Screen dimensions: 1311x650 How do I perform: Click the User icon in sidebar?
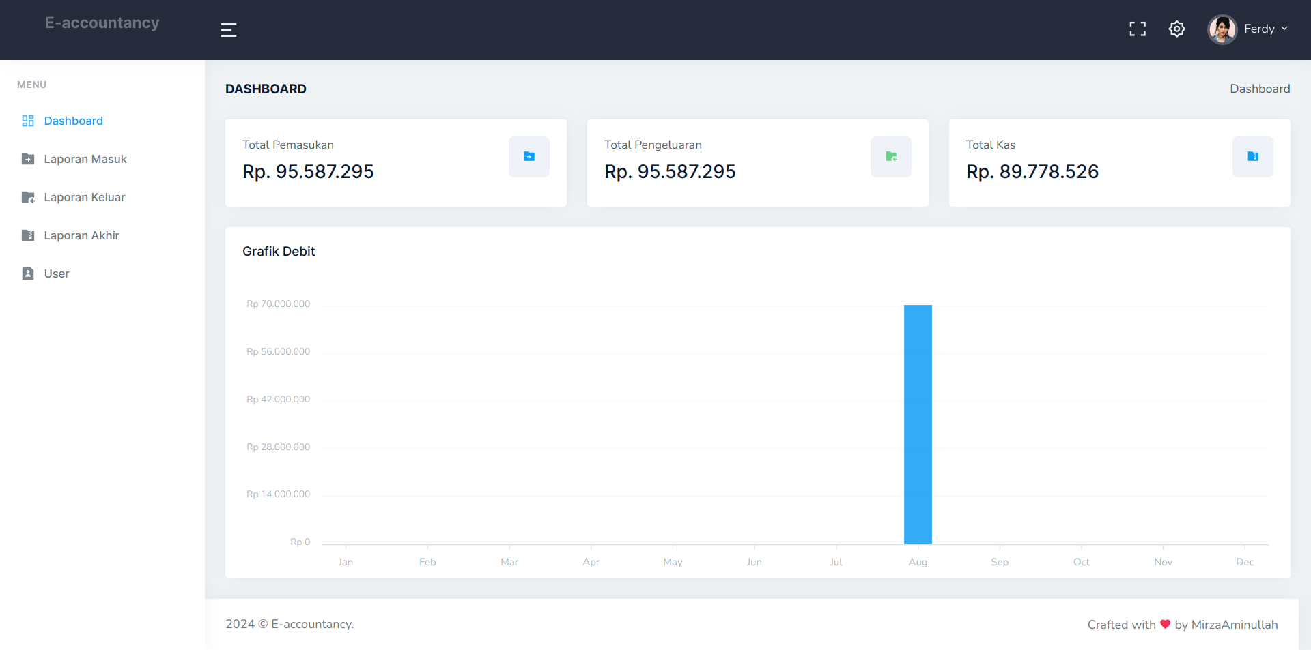[x=28, y=274]
